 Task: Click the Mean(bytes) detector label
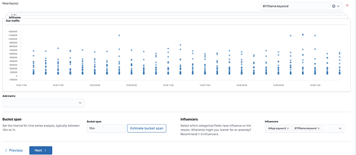tap(10, 4)
